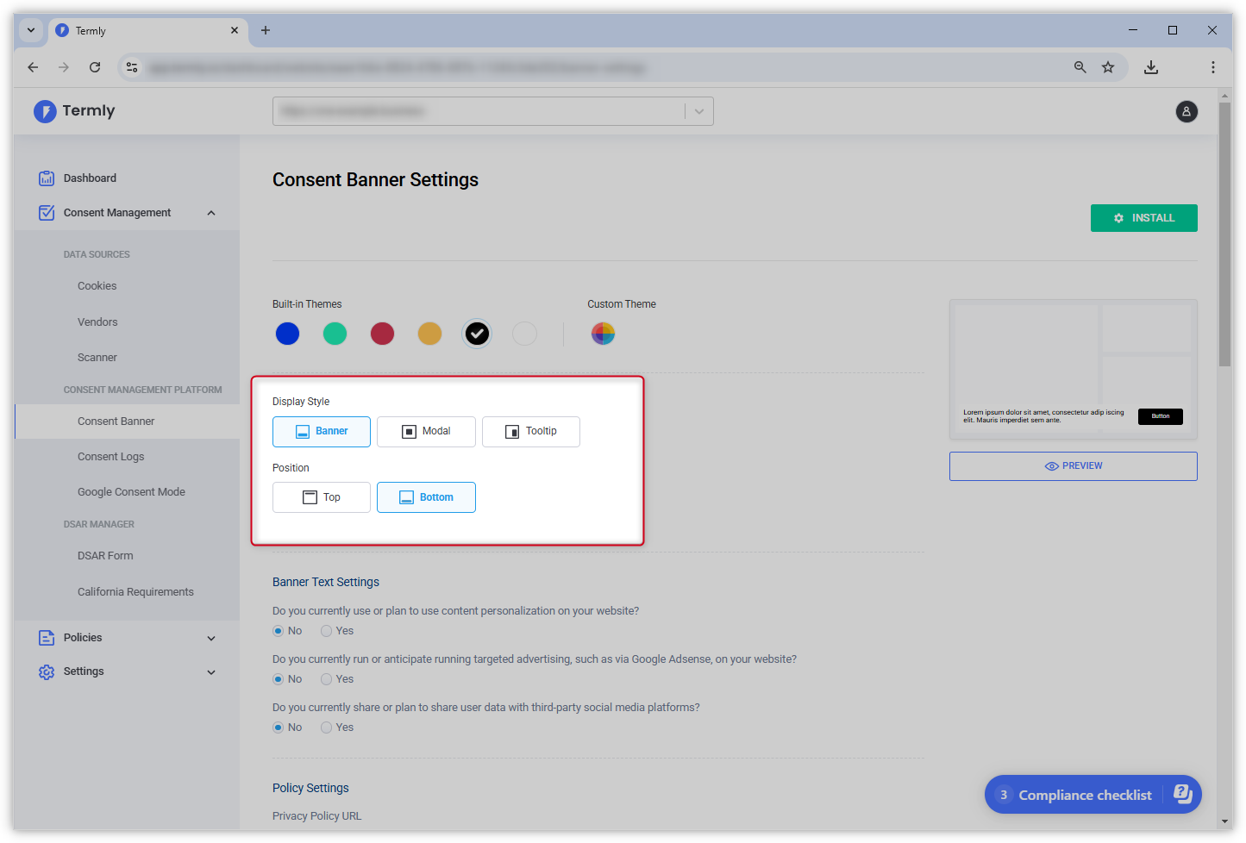Click the Settings gear icon in sidebar
This screenshot has height=843, width=1246.
pyautogui.click(x=46, y=671)
